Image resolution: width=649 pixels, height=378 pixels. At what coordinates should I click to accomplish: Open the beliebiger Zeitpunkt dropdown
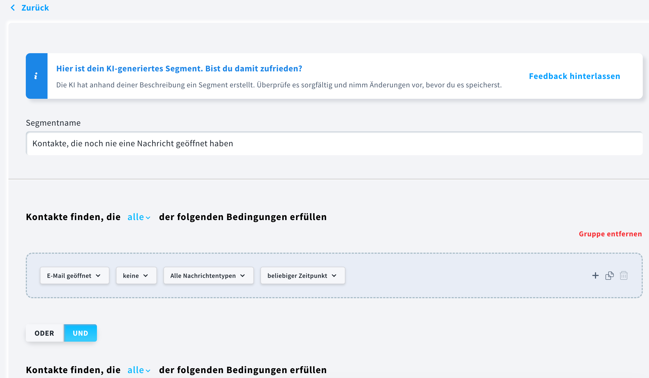302,275
